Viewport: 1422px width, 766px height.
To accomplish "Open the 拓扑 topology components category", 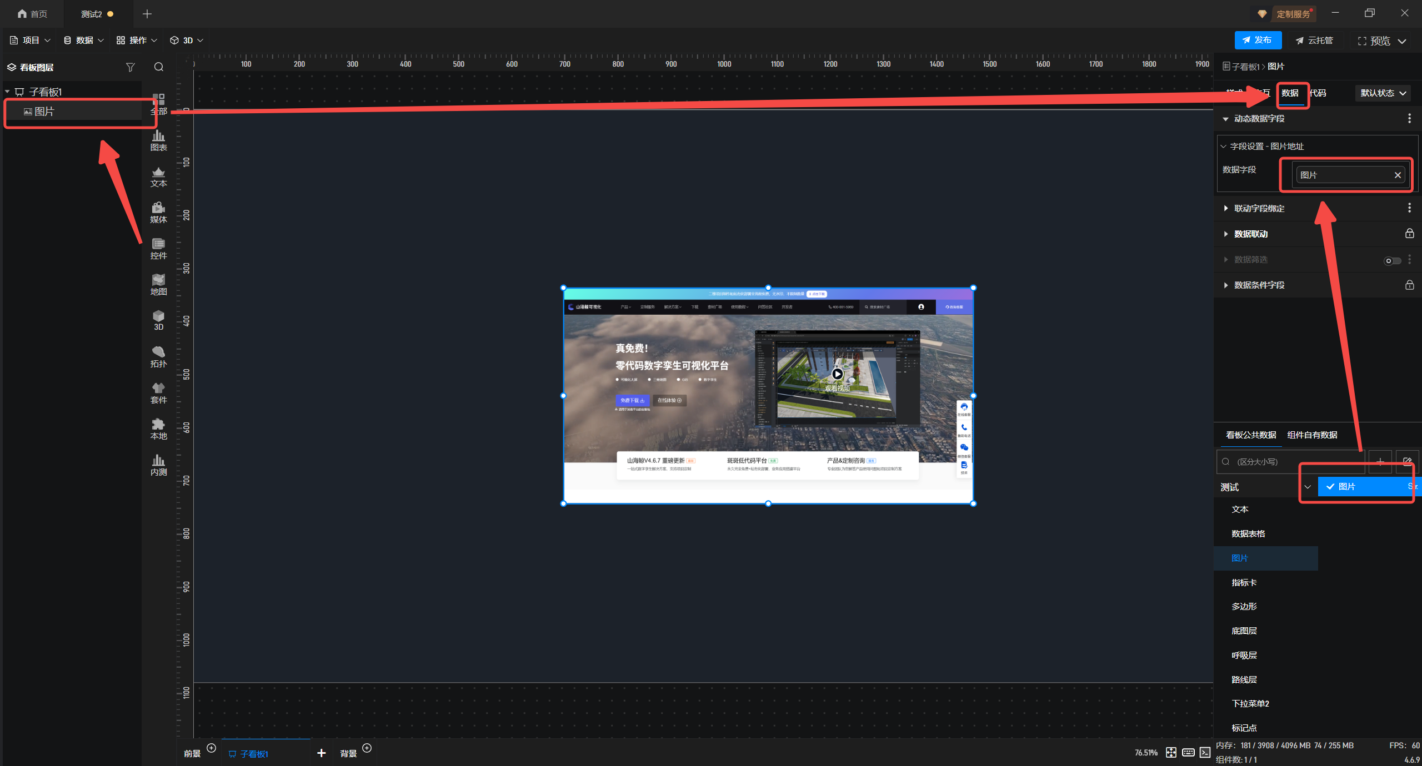I will point(158,357).
